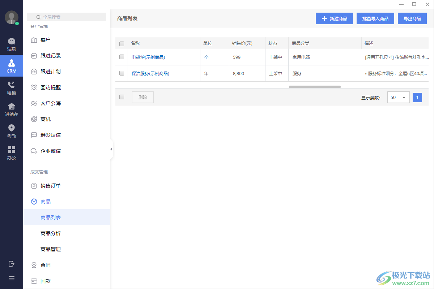Click the logout icon in left bar
This screenshot has height=289, width=434.
[12, 264]
